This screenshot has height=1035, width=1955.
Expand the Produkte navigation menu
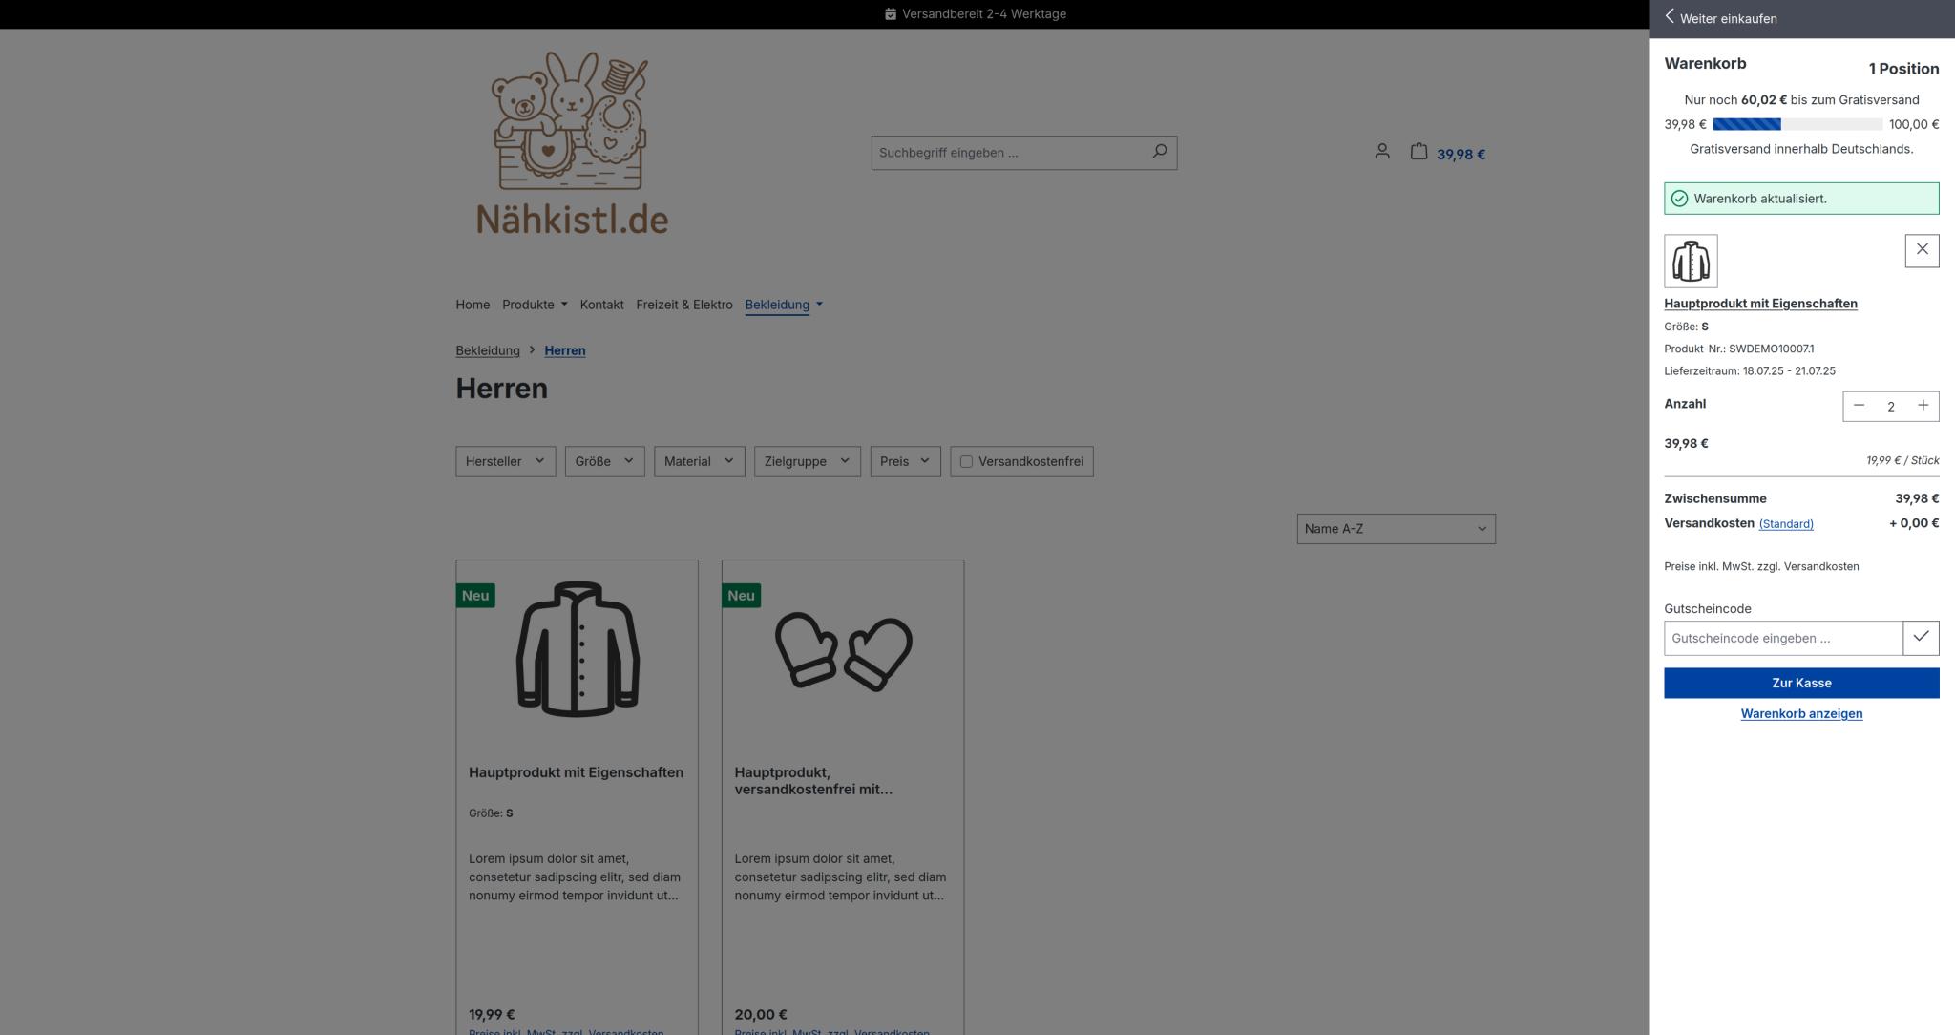[x=535, y=305]
